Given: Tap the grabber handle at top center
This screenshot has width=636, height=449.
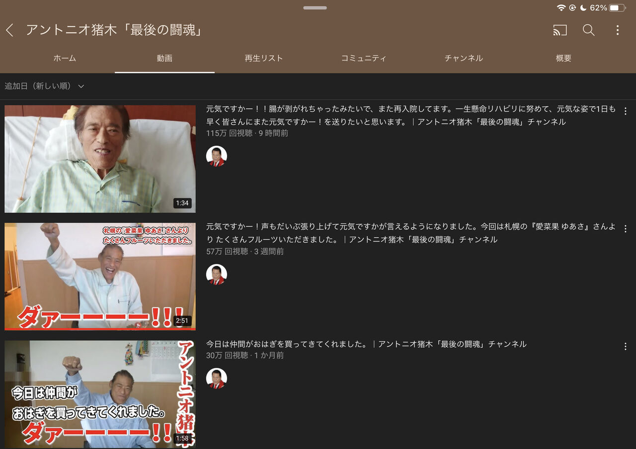Looking at the screenshot, I should point(315,8).
